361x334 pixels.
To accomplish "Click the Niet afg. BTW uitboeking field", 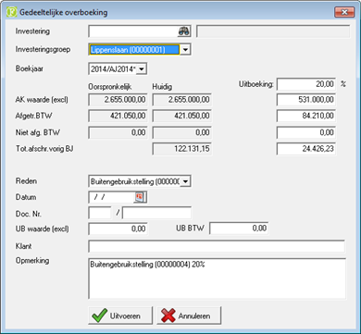I will [306, 132].
